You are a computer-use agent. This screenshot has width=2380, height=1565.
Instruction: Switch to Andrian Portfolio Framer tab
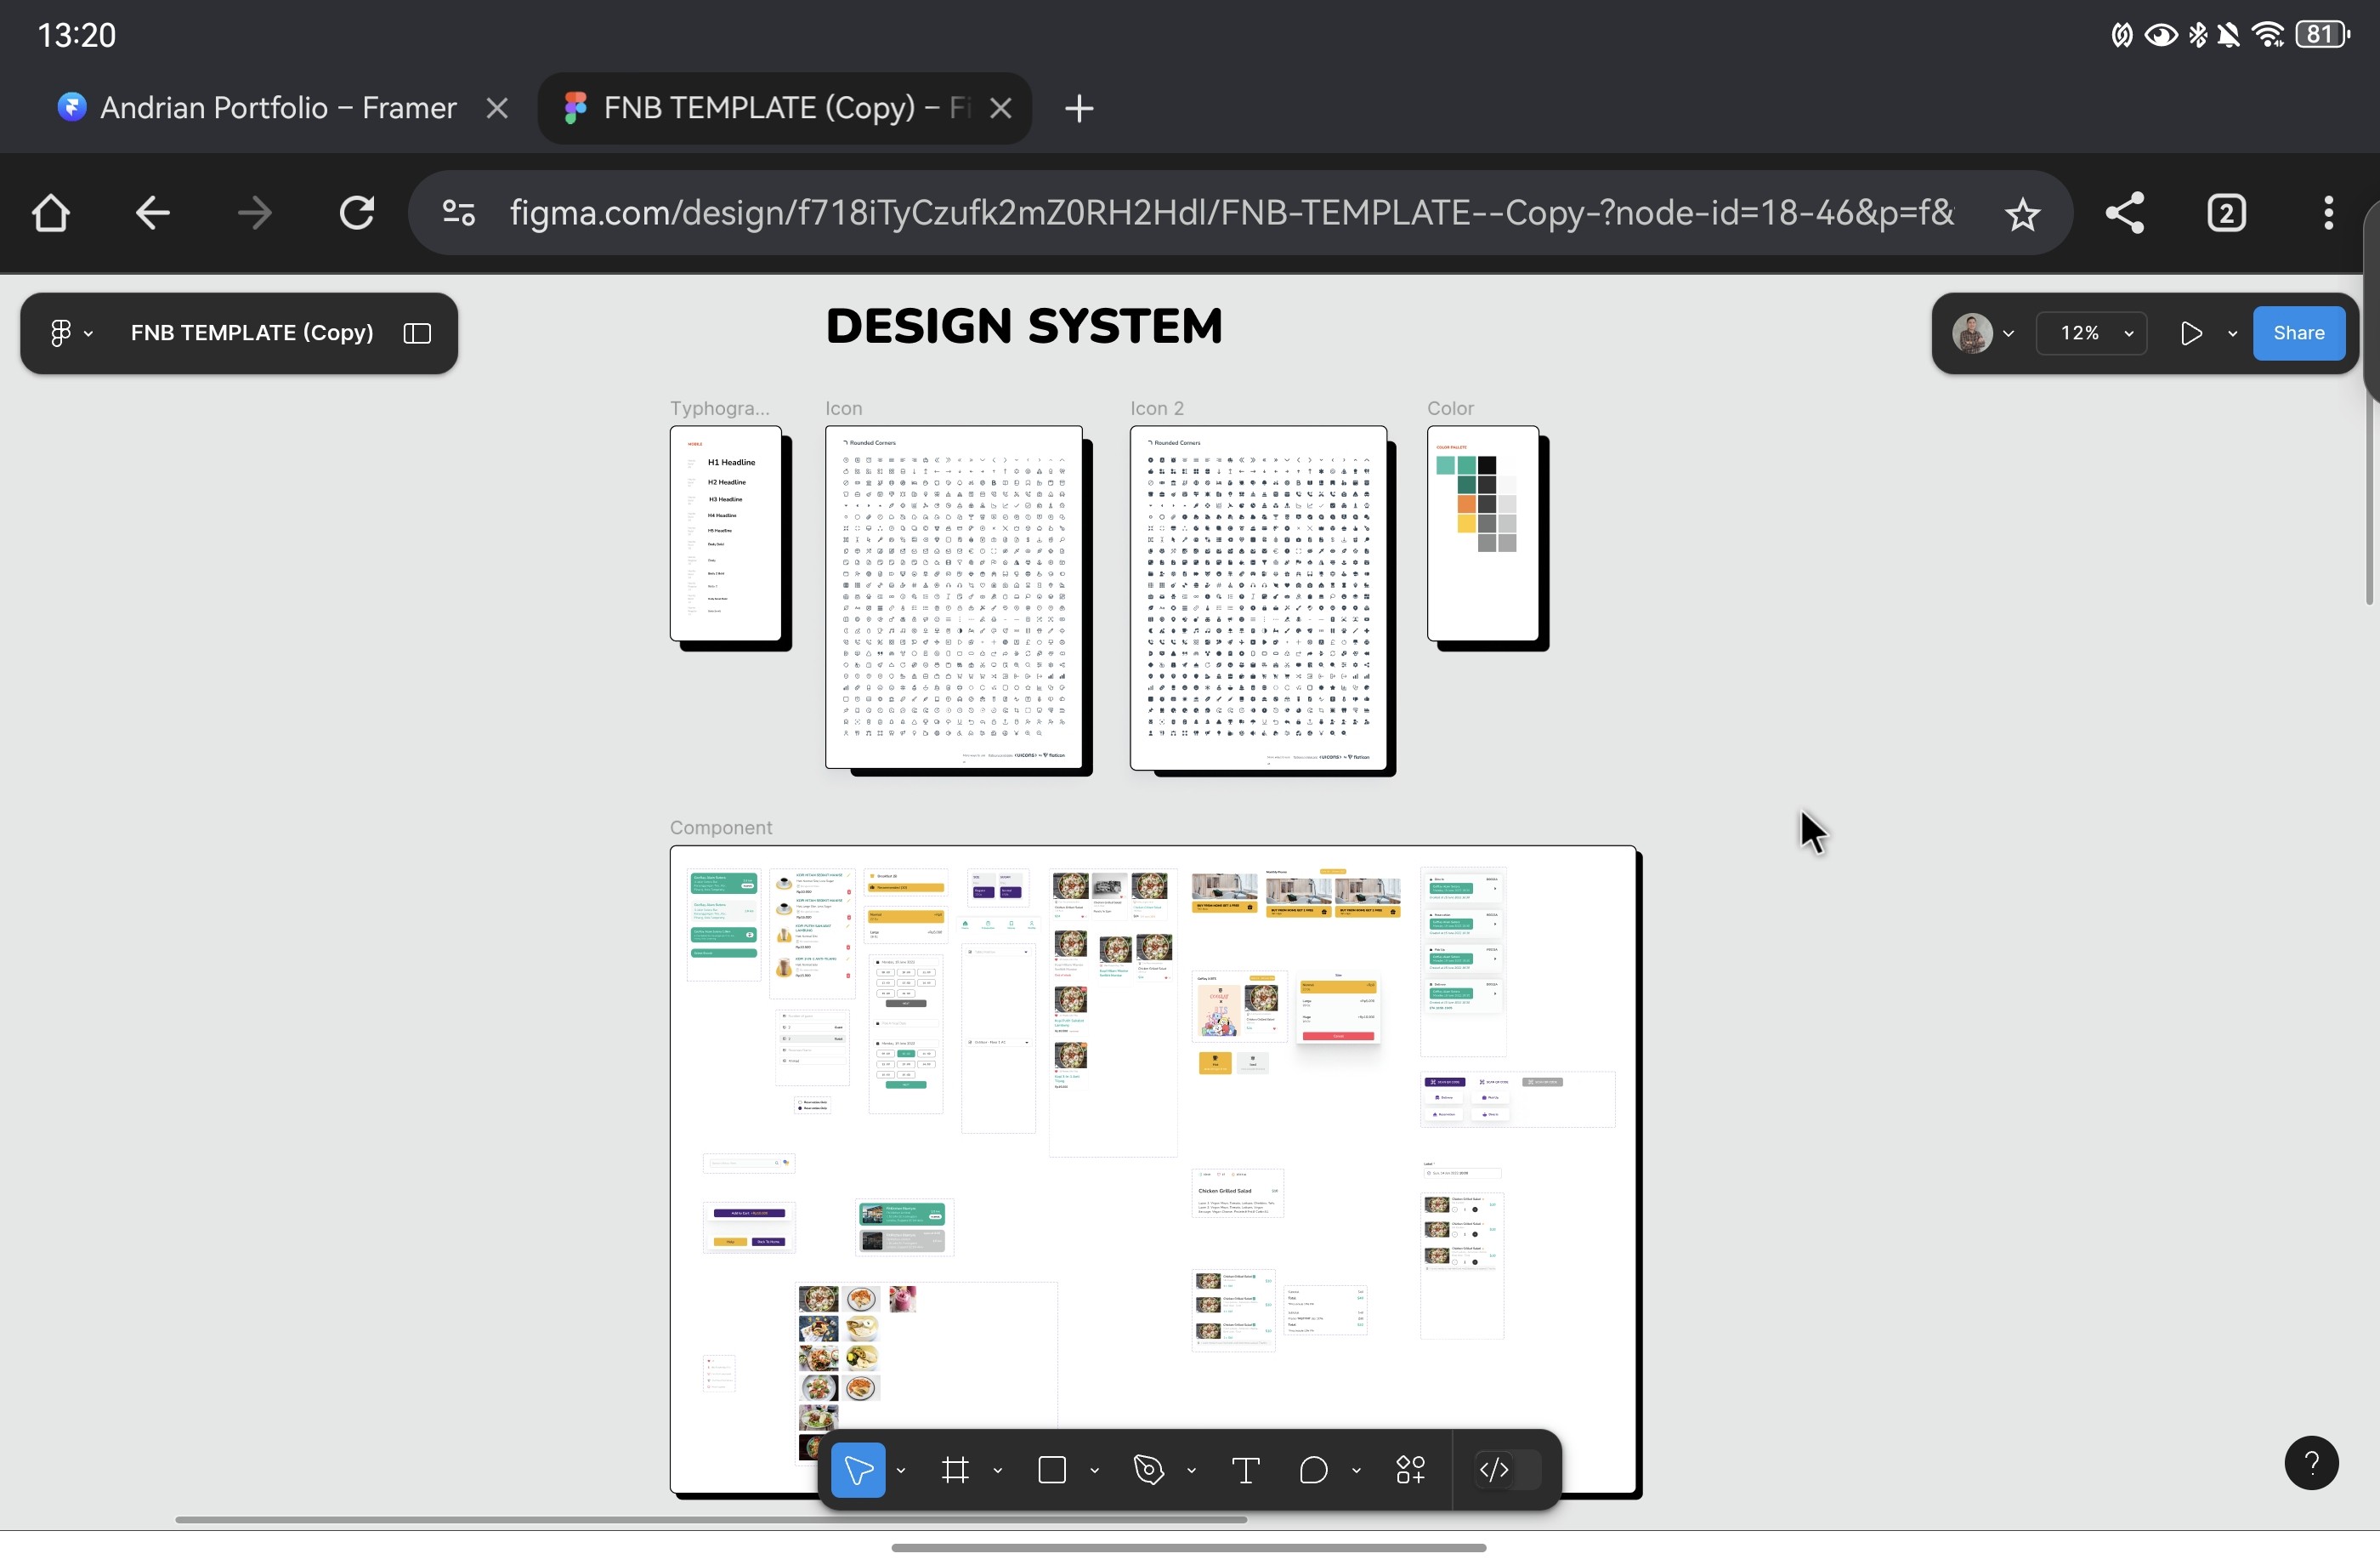click(278, 108)
